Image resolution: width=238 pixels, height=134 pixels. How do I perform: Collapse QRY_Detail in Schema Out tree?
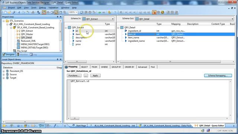pos(118,28)
